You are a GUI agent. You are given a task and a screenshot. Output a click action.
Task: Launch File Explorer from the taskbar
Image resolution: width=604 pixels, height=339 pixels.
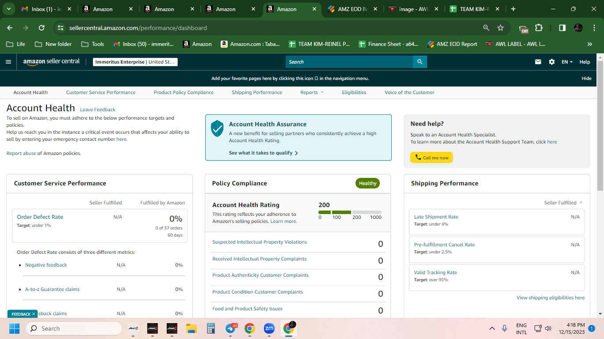[x=191, y=328]
